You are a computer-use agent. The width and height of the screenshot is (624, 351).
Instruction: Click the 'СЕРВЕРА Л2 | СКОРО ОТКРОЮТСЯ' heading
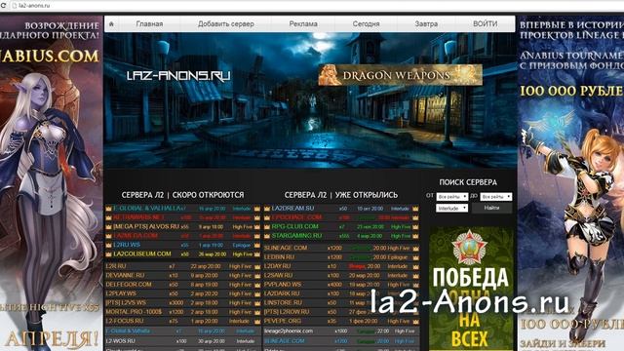point(182,195)
